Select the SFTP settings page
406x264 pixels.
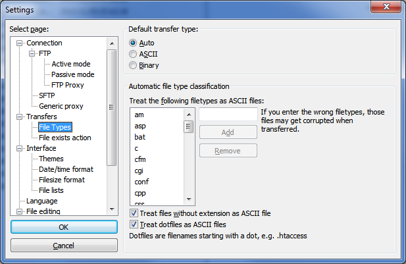click(47, 95)
